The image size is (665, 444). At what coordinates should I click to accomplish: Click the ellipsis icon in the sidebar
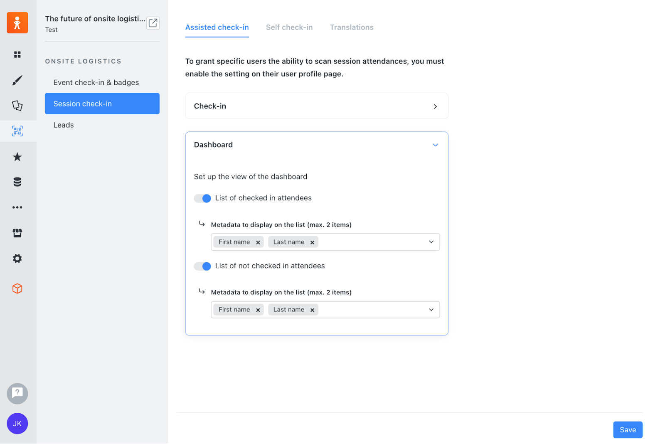click(17, 207)
